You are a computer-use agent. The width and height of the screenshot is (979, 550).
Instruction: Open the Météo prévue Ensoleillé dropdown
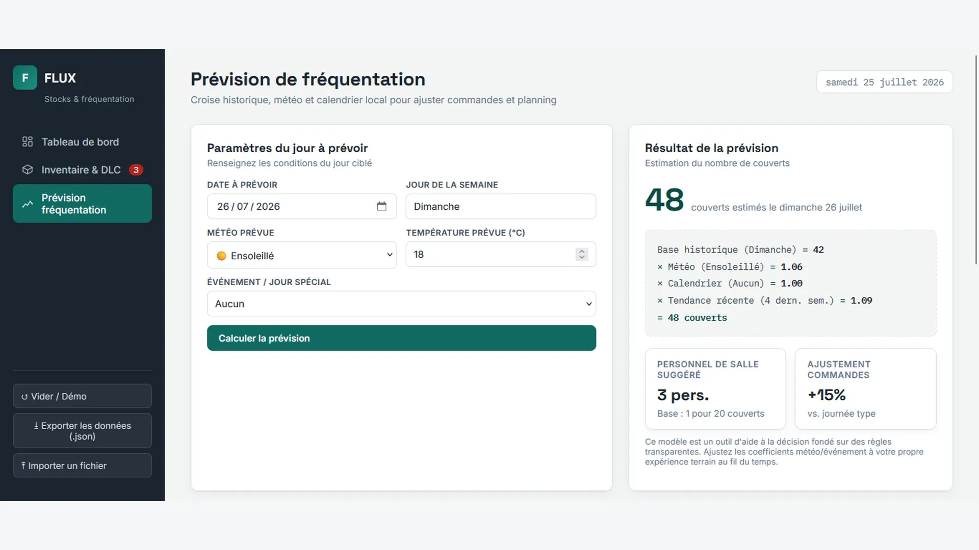click(302, 255)
